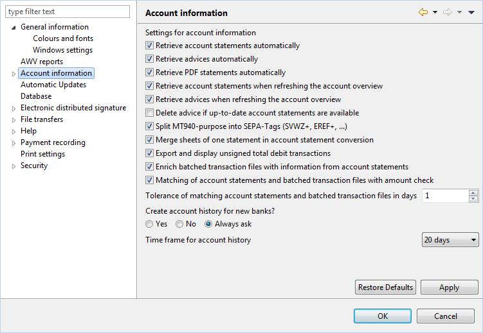Click the Apply button

449,287
